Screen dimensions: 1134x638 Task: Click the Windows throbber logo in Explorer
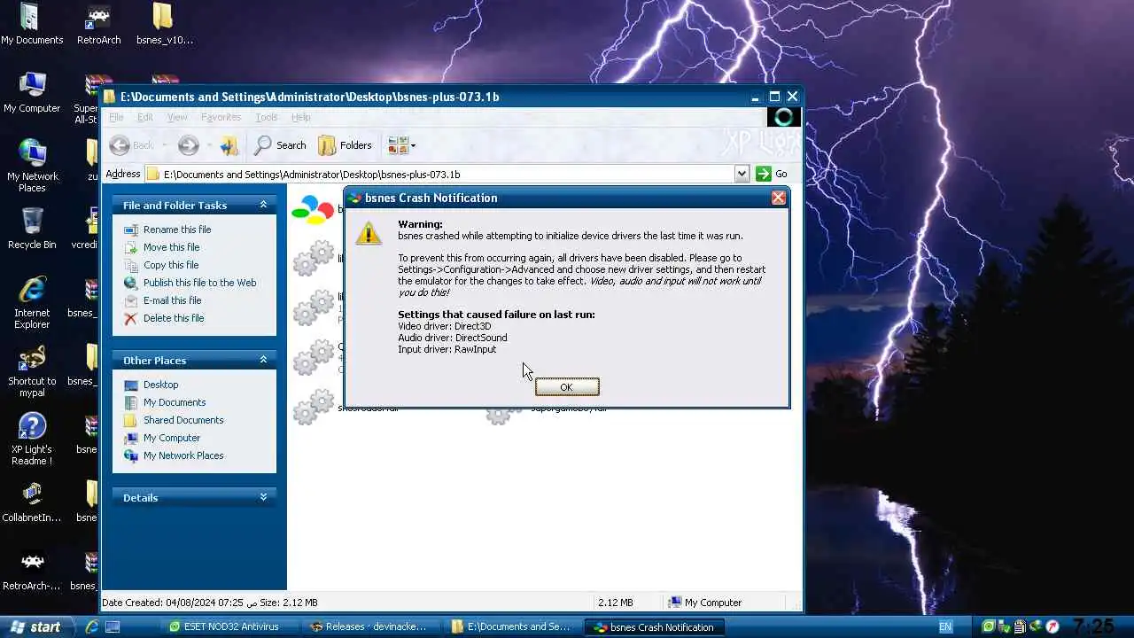point(783,117)
